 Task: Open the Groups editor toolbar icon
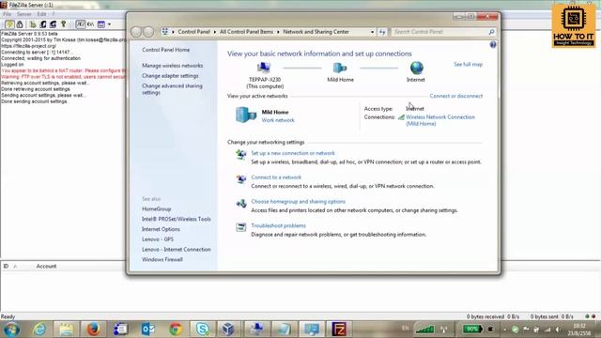[x=53, y=24]
